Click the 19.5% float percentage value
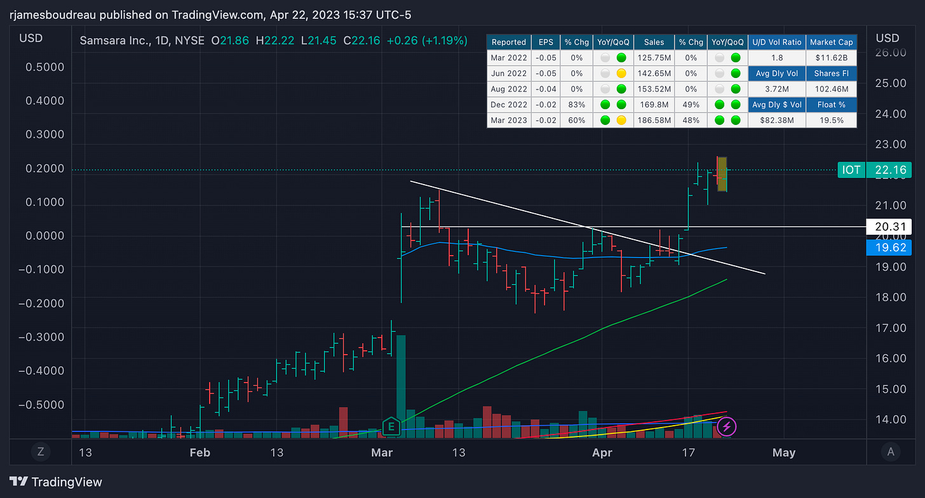This screenshot has height=498, width=925. pos(831,121)
